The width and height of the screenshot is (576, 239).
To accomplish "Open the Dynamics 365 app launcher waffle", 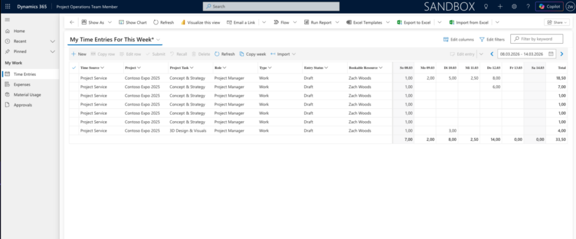I will point(7,6).
